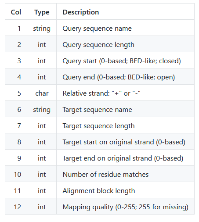The width and height of the screenshot is (199, 222).
Task: Click 'Query end (0-based; BED-like; open)' cell
Action: click(x=125, y=76)
